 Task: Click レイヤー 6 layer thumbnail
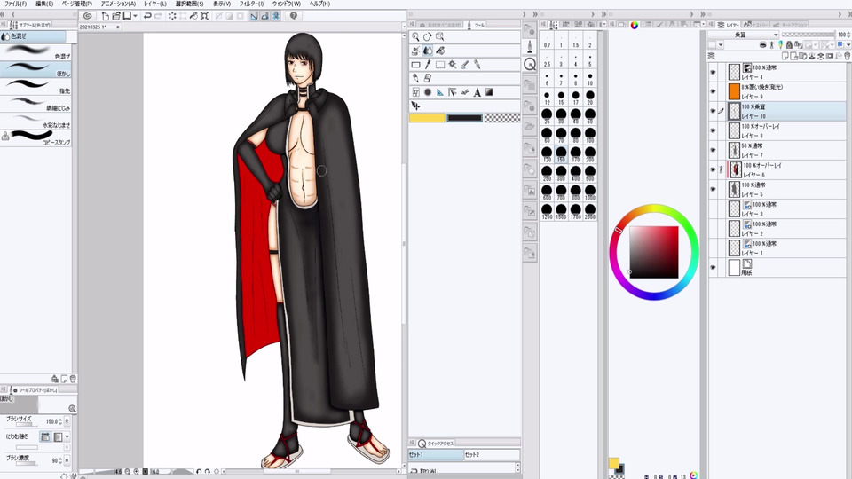(735, 169)
